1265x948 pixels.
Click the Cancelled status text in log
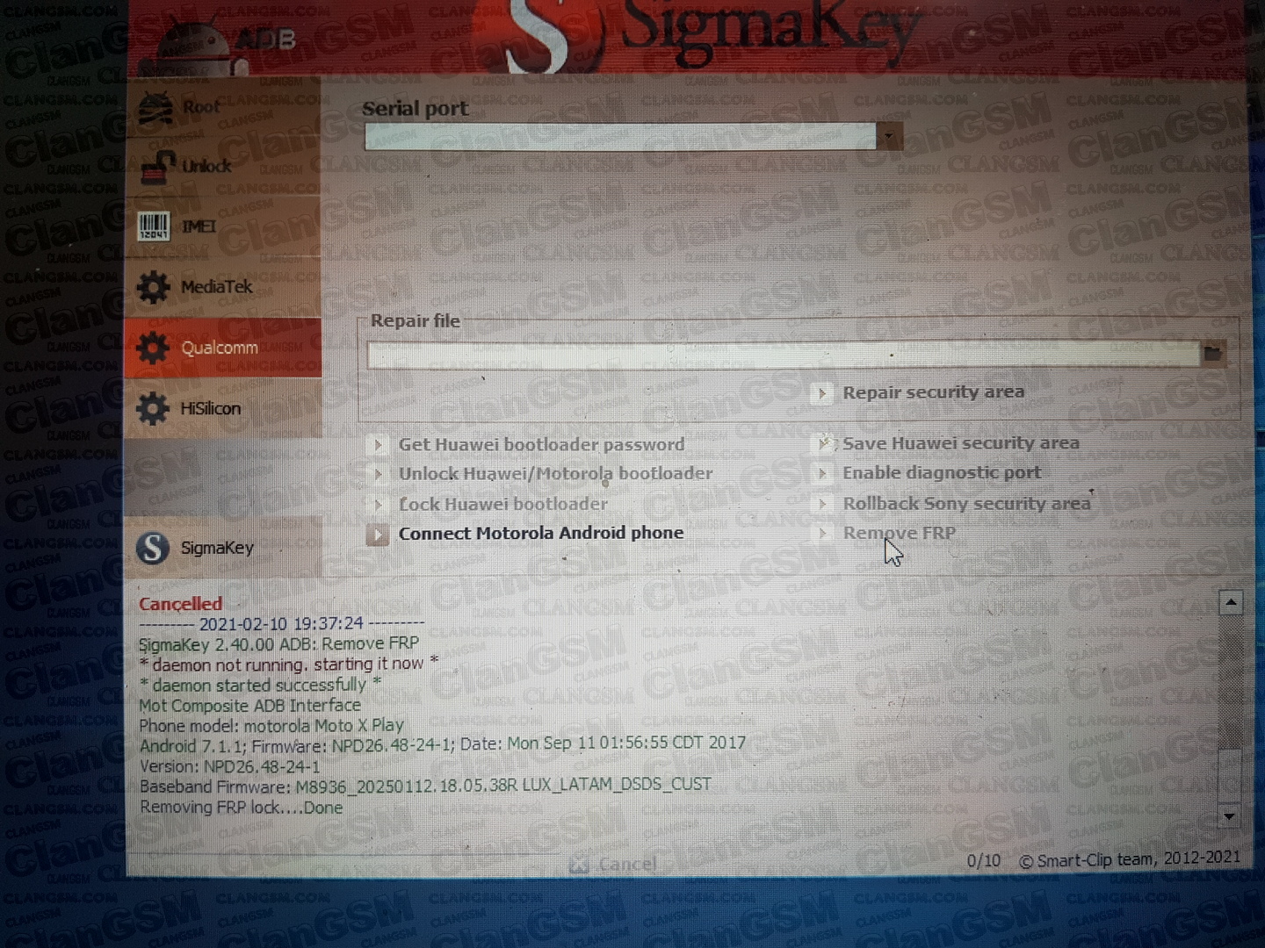[180, 604]
